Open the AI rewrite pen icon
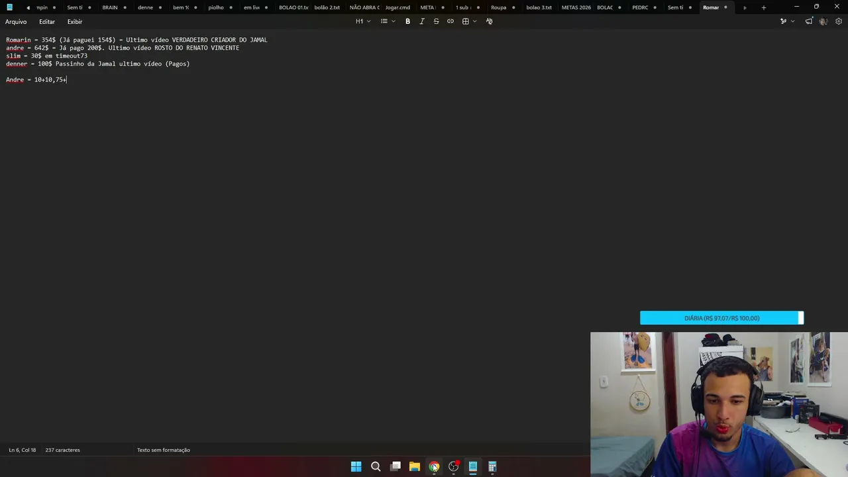This screenshot has height=477, width=848. (783, 21)
